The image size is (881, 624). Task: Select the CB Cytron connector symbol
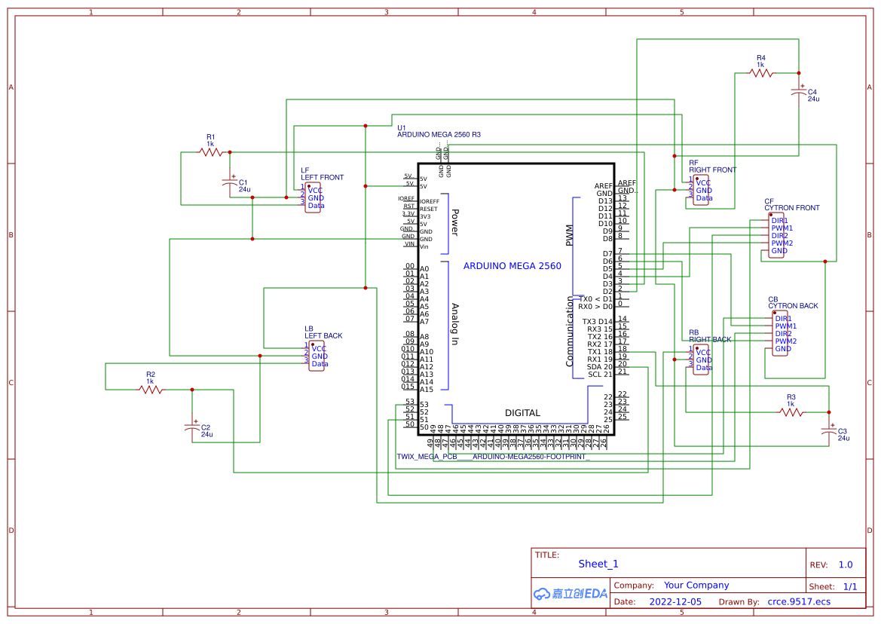coord(781,333)
